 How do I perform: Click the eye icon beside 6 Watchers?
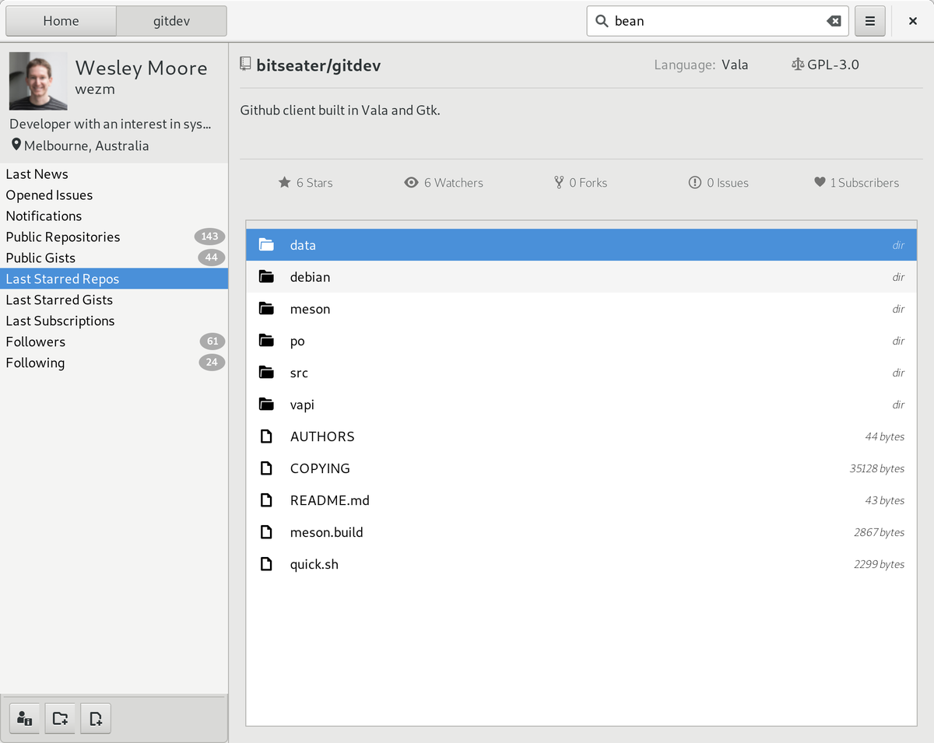pos(411,183)
